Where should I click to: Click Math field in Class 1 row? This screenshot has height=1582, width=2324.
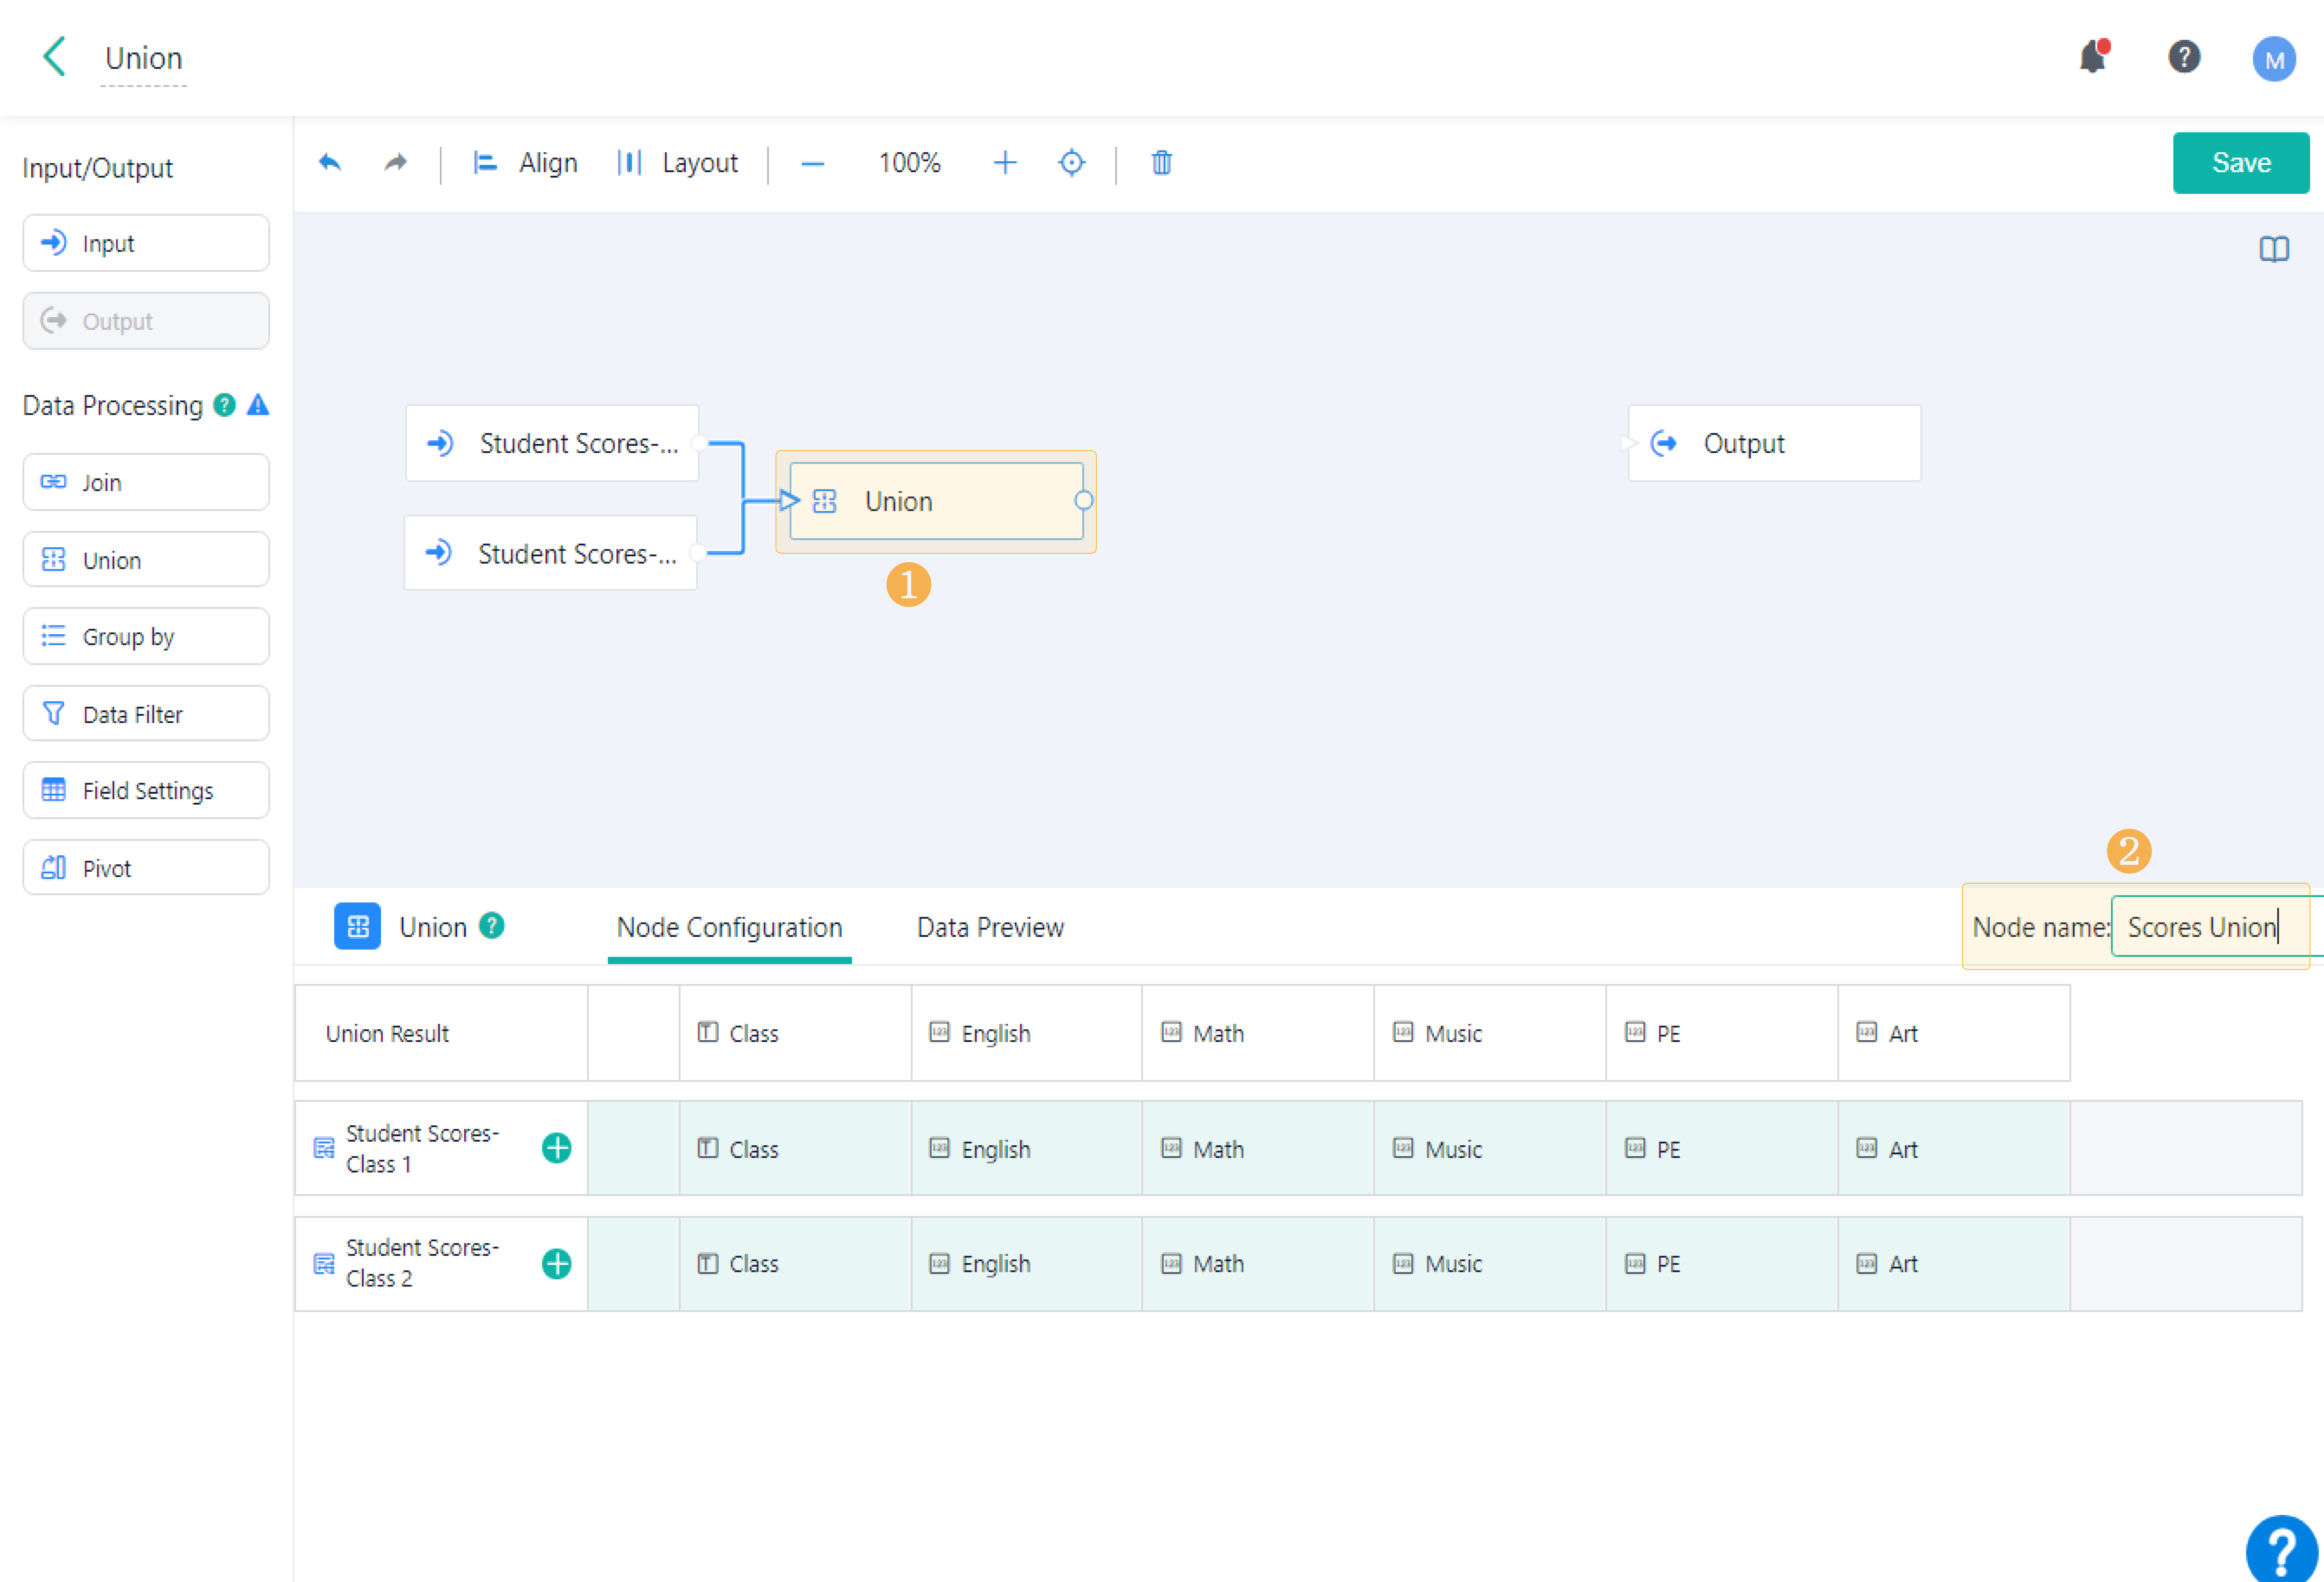coord(1258,1148)
